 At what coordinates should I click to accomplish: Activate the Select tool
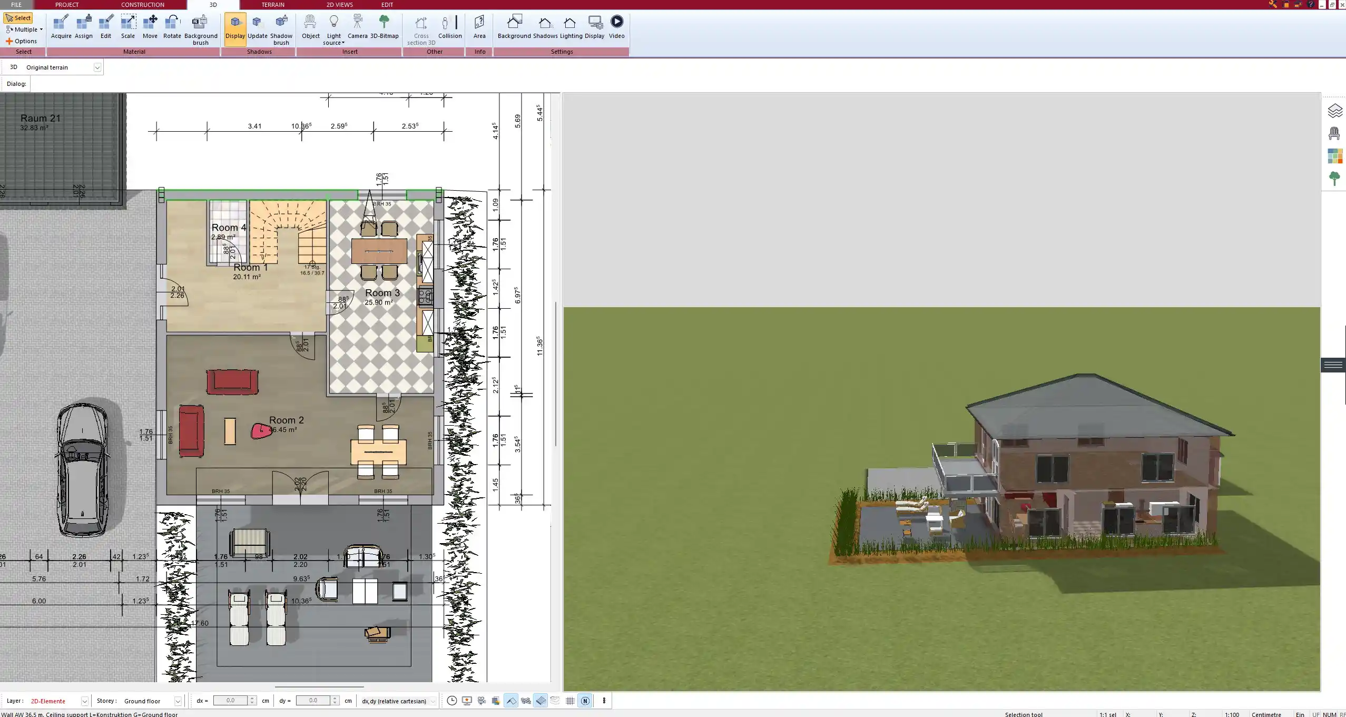18,18
